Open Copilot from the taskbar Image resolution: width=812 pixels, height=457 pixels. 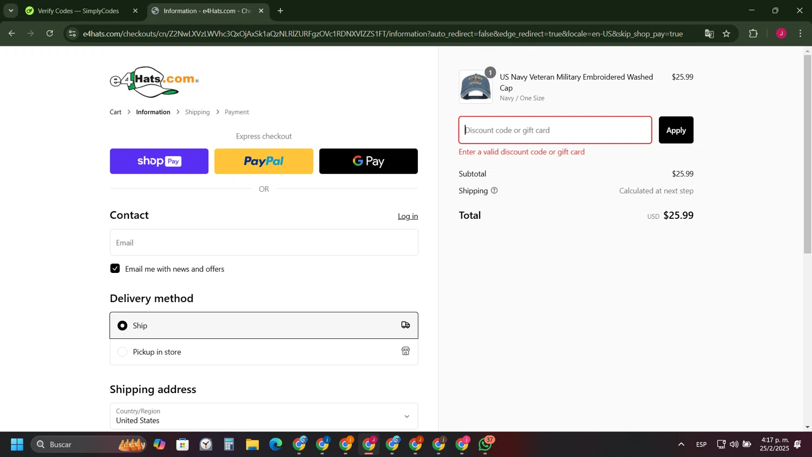point(159,445)
